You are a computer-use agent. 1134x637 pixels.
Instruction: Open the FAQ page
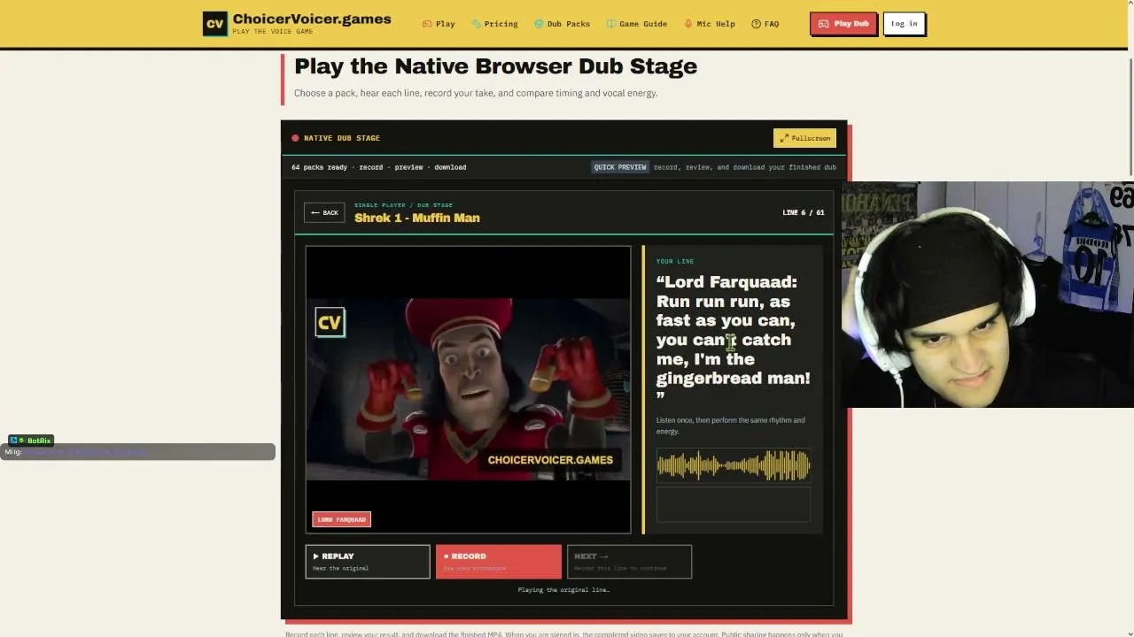coord(765,24)
